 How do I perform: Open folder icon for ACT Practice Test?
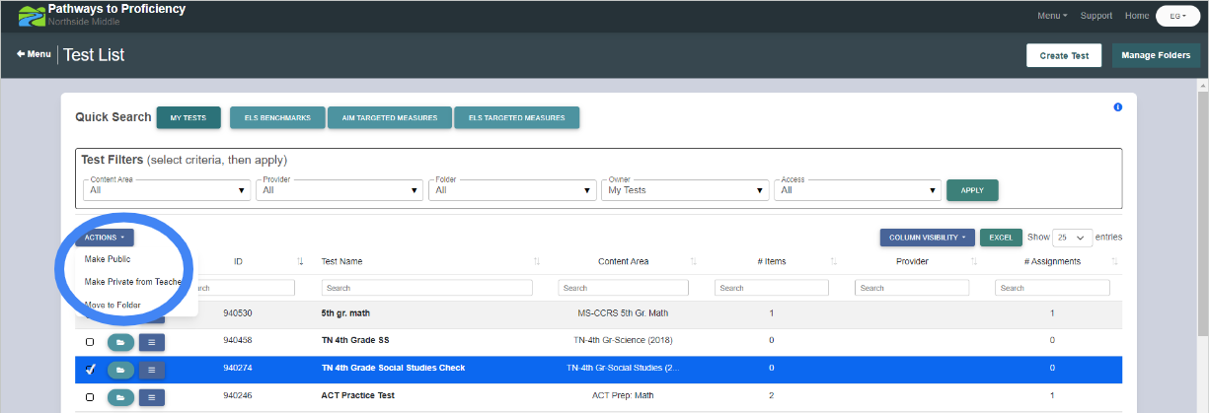(x=118, y=396)
